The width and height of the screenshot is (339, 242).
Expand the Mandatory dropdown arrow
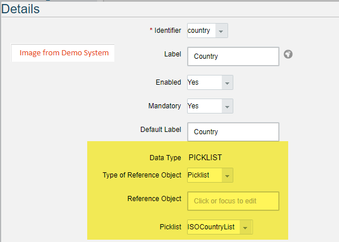[227, 106]
